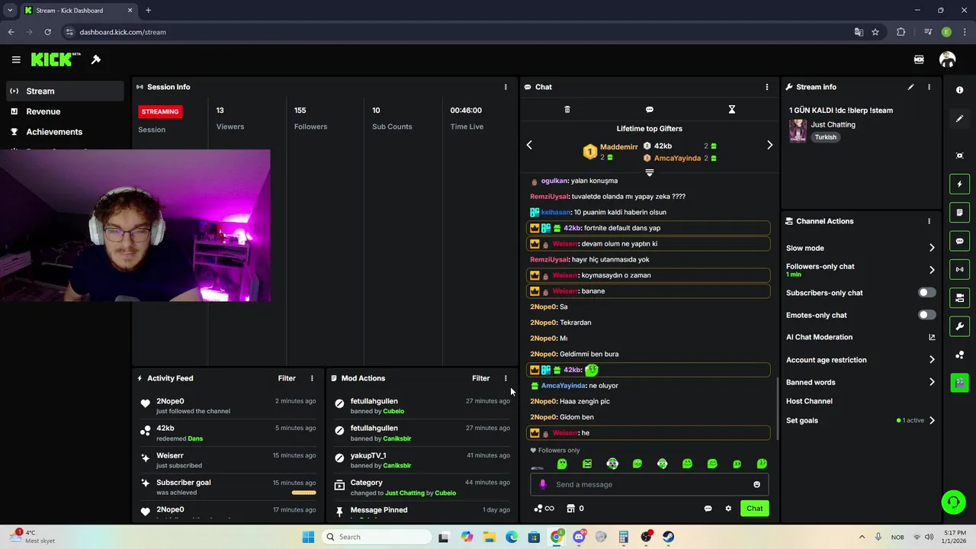
Task: Click the Turkish language tag
Action: pyautogui.click(x=825, y=137)
